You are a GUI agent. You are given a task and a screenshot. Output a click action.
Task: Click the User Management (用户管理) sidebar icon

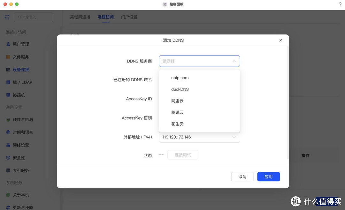[x=8, y=44]
